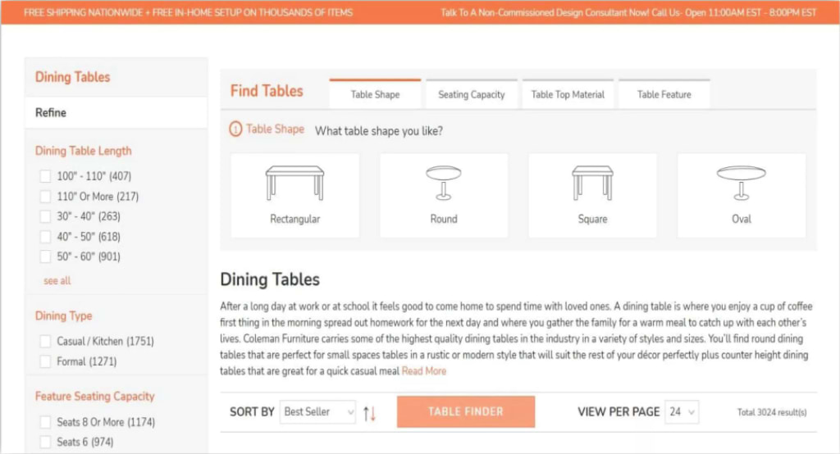Open the Table Top Material tab

click(x=568, y=94)
